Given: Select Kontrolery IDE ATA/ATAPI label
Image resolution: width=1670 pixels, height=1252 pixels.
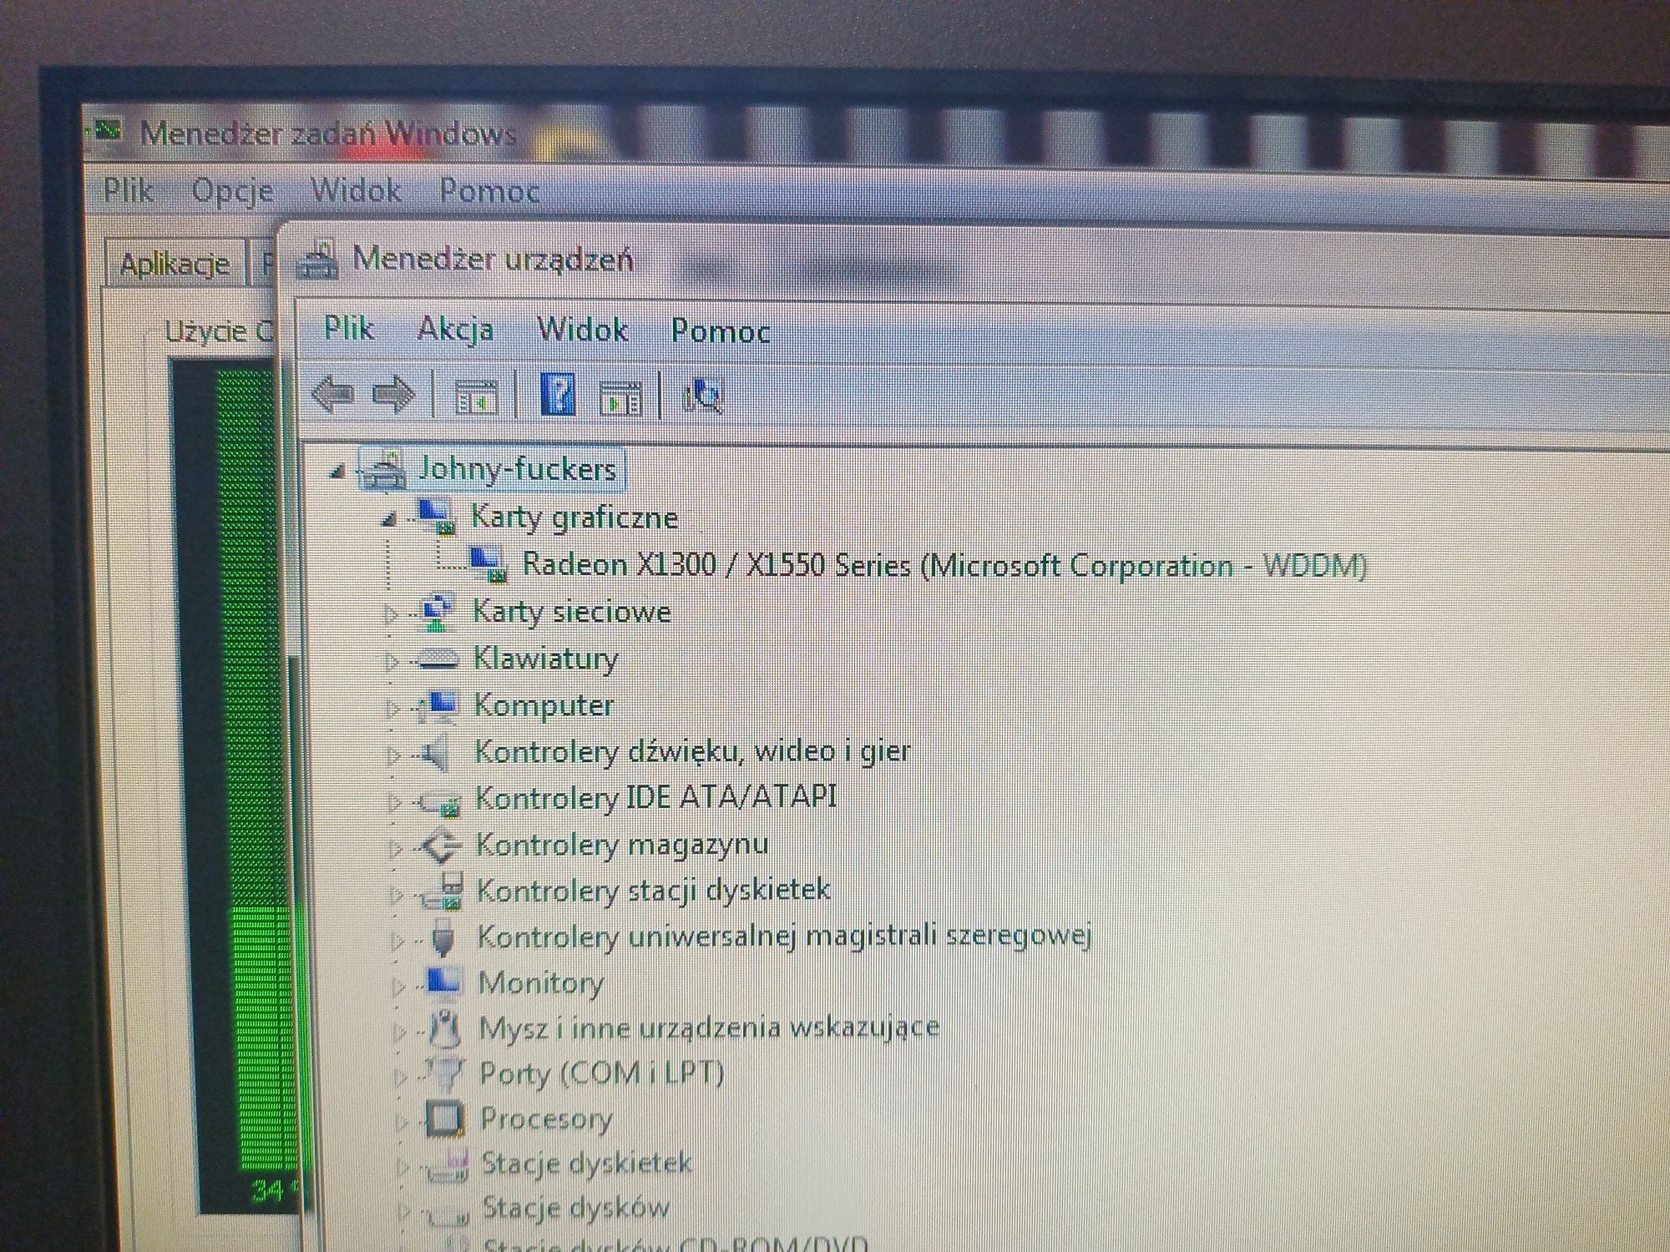Looking at the screenshot, I should click(x=656, y=798).
